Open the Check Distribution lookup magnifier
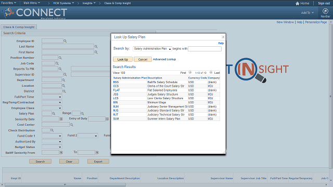Screen dimensions: 333x187 pos(52,130)
